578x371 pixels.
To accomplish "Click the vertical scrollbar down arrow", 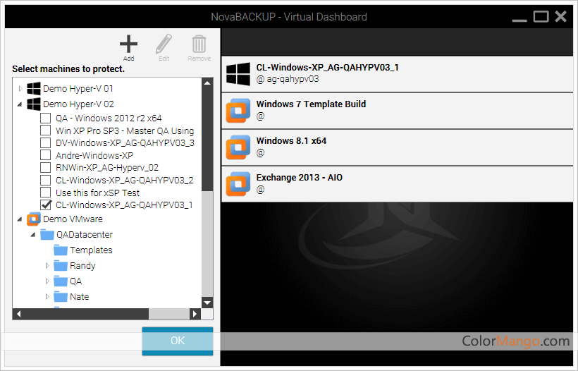I will (207, 303).
